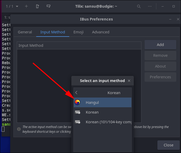Click Close in IBus Preferences

(168, 145)
